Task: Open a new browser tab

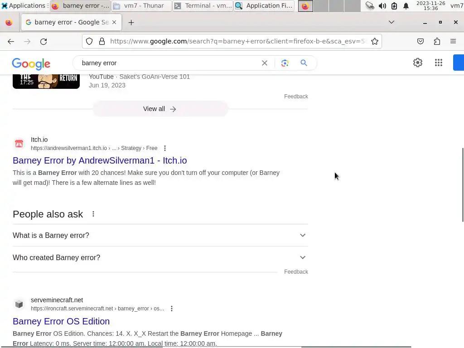Action: [131, 23]
